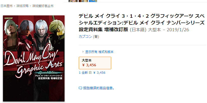This screenshot has width=207, height=103.
Task: Open the leftmost cropped thumbnail at top
Action: 73,1
